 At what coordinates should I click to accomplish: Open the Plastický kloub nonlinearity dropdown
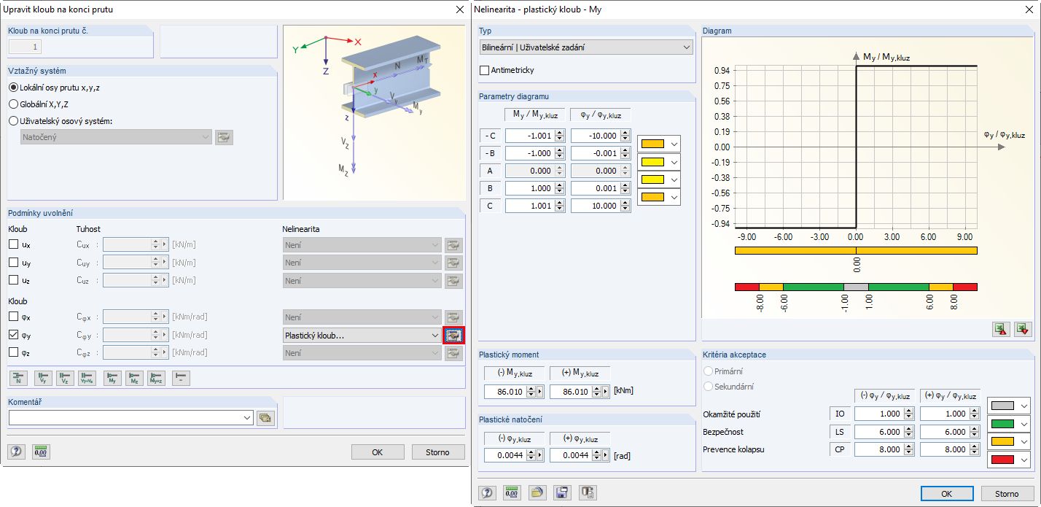tap(362, 336)
